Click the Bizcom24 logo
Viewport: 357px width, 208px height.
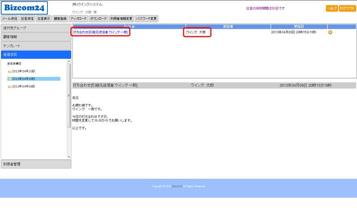pyautogui.click(x=24, y=8)
